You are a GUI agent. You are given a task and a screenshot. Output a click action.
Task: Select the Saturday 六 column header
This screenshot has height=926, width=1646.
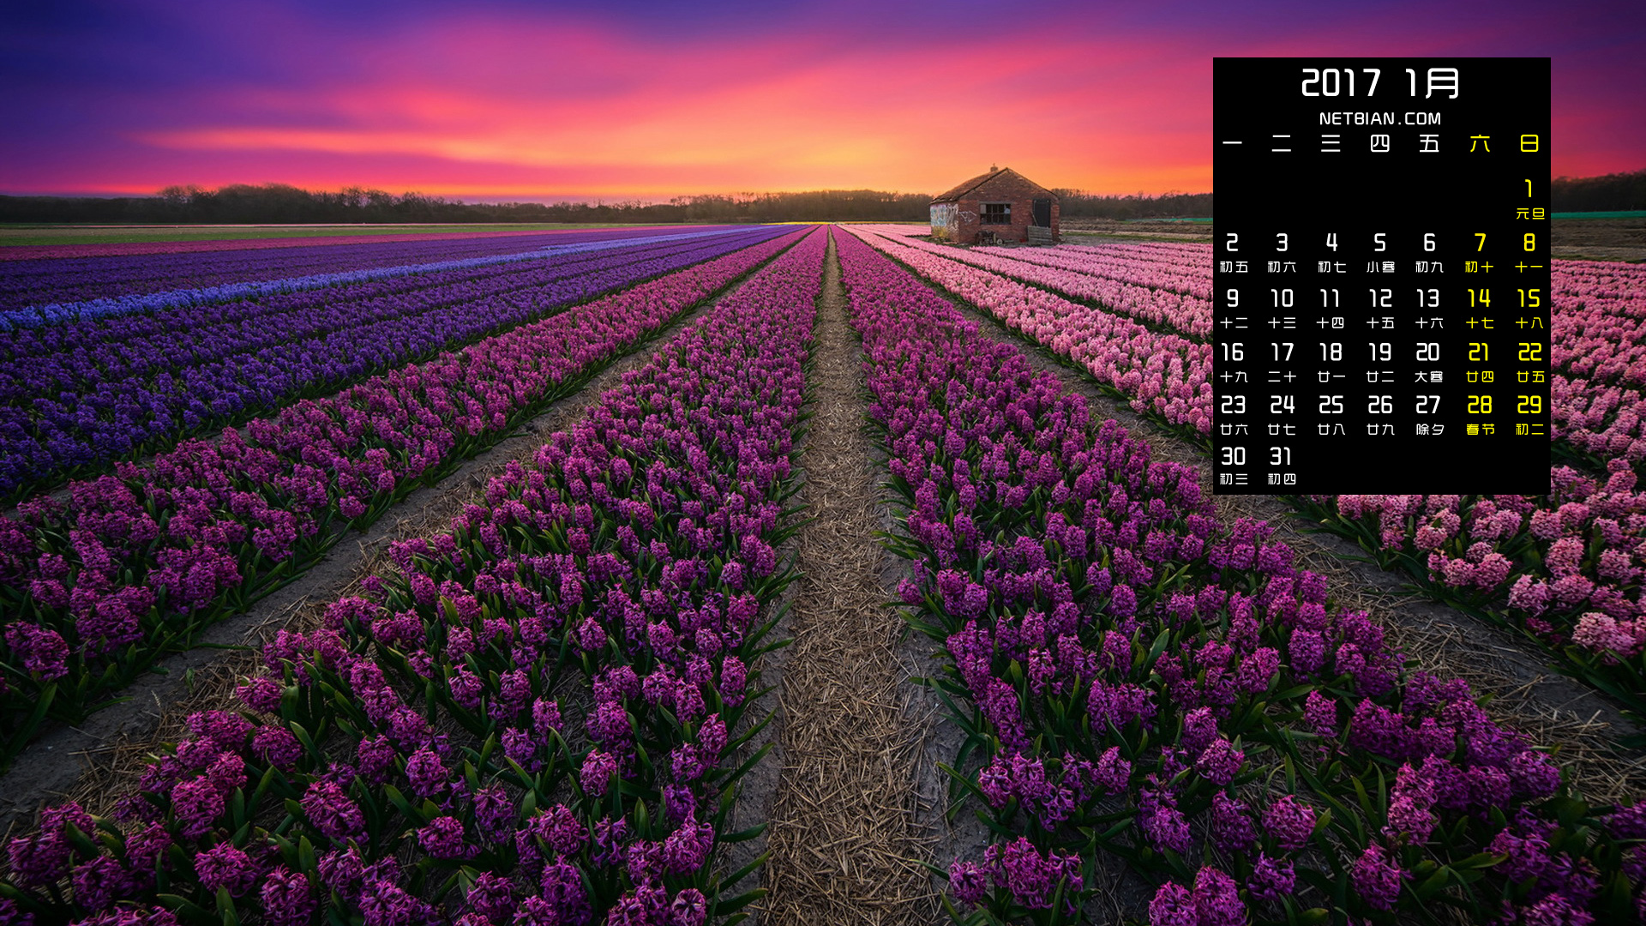pos(1480,143)
